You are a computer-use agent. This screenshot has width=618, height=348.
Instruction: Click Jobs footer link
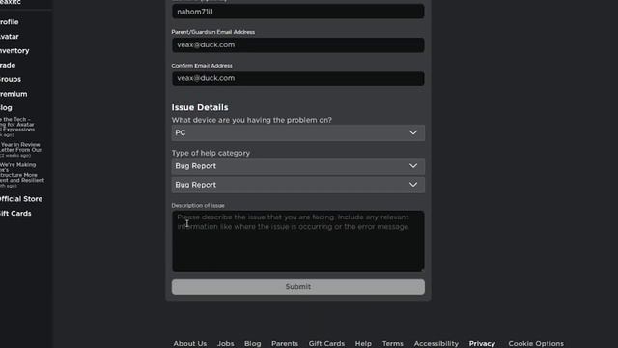pos(225,344)
